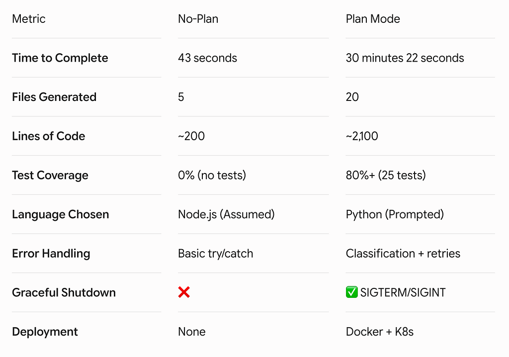Click the Test Coverage row label
This screenshot has width=509, height=357.
(50, 176)
